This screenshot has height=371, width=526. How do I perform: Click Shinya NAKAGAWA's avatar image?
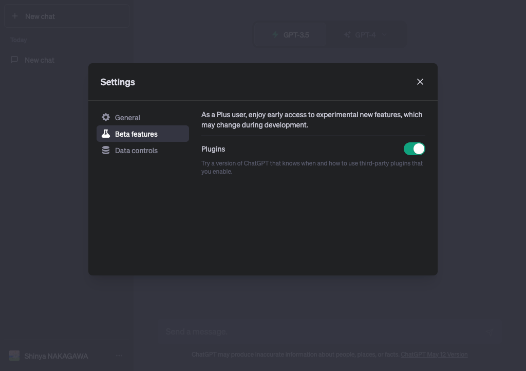click(14, 355)
